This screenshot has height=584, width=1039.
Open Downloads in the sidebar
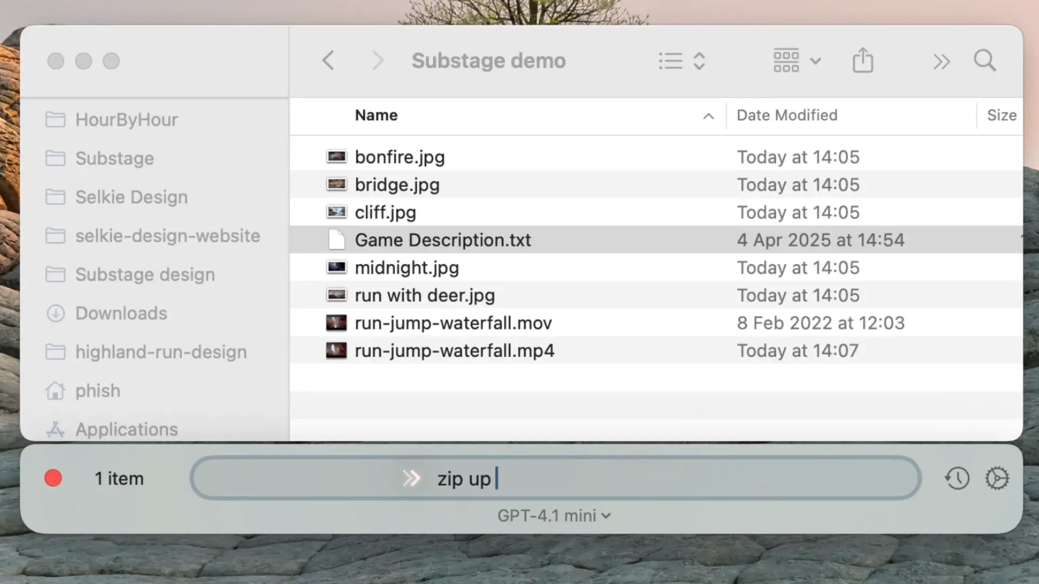tap(106, 313)
